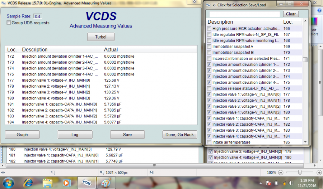This screenshot has width=323, height=189.
Task: Enable Group UDS requests checkbox
Action: point(9,23)
